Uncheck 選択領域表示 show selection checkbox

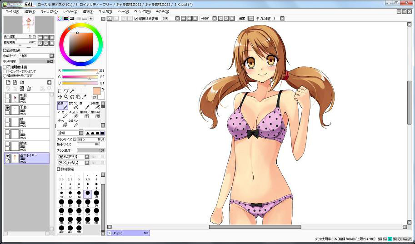click(136, 19)
